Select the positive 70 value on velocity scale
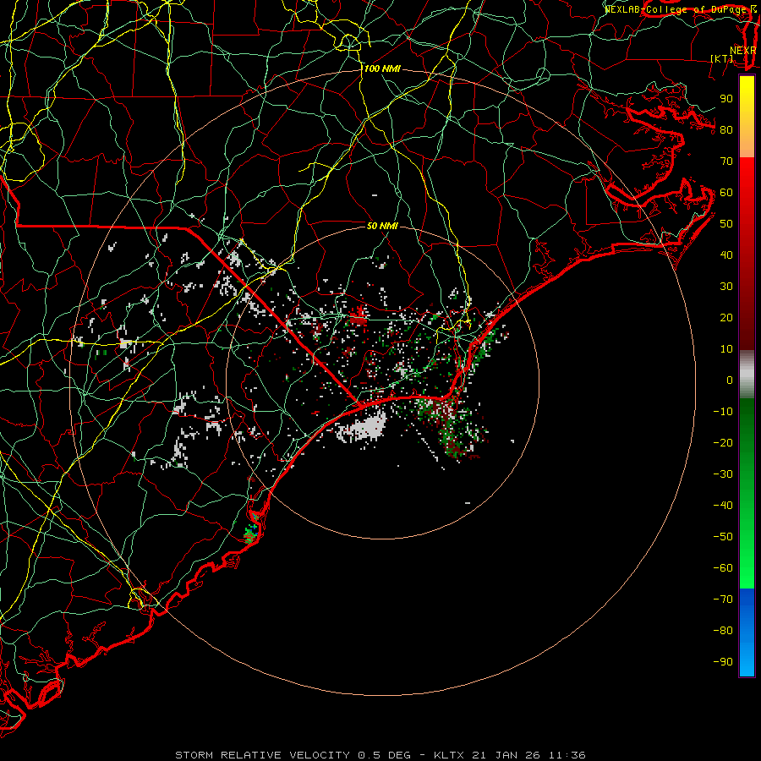Screen dimensions: 761x761 point(726,162)
